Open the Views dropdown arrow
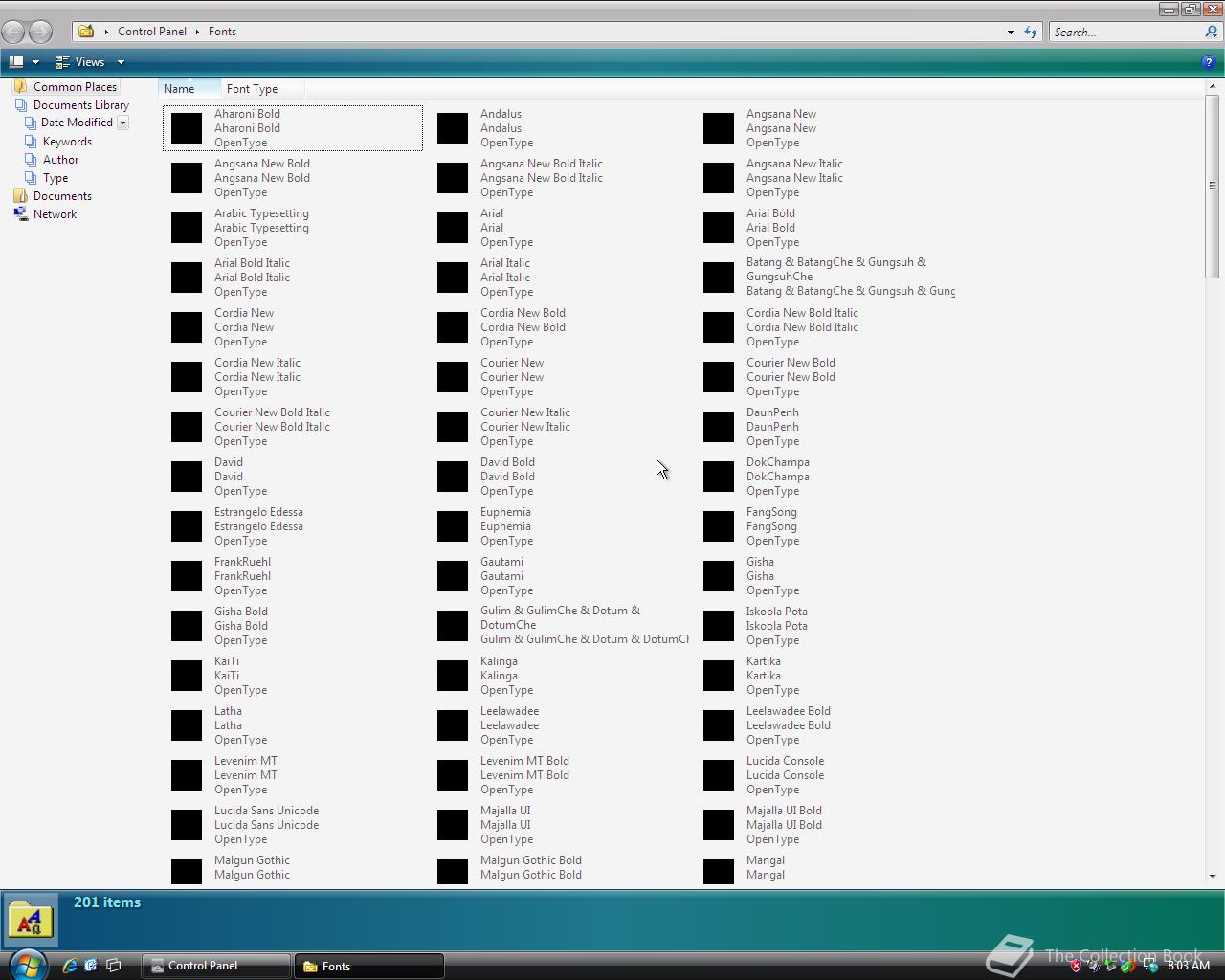The image size is (1225, 980). (x=121, y=62)
